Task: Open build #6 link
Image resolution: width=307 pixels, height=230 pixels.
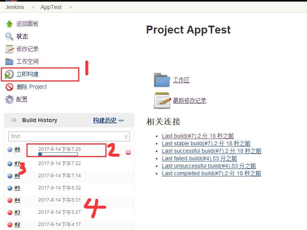Action: tap(17, 176)
